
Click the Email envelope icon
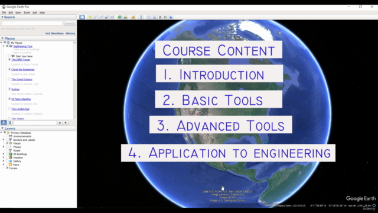[x=149, y=17]
